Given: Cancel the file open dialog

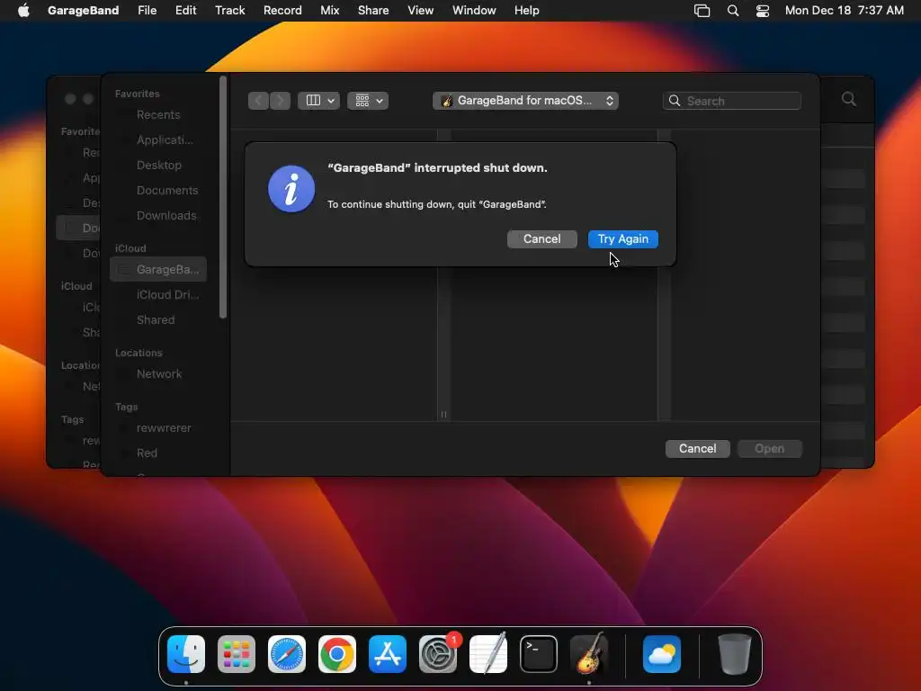Looking at the screenshot, I should pos(697,449).
